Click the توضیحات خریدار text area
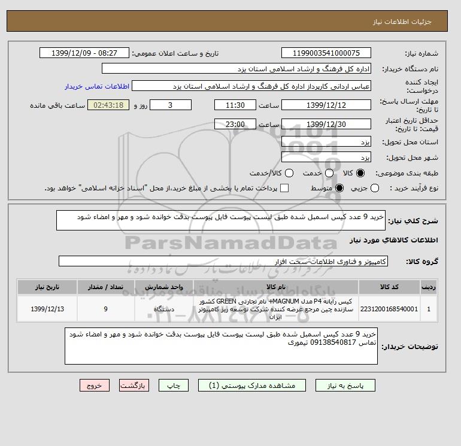The width and height of the screenshot is (461, 446). [221, 346]
